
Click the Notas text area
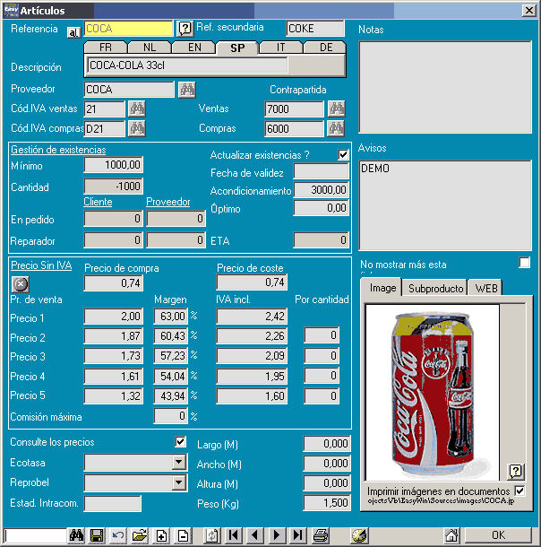[445, 87]
